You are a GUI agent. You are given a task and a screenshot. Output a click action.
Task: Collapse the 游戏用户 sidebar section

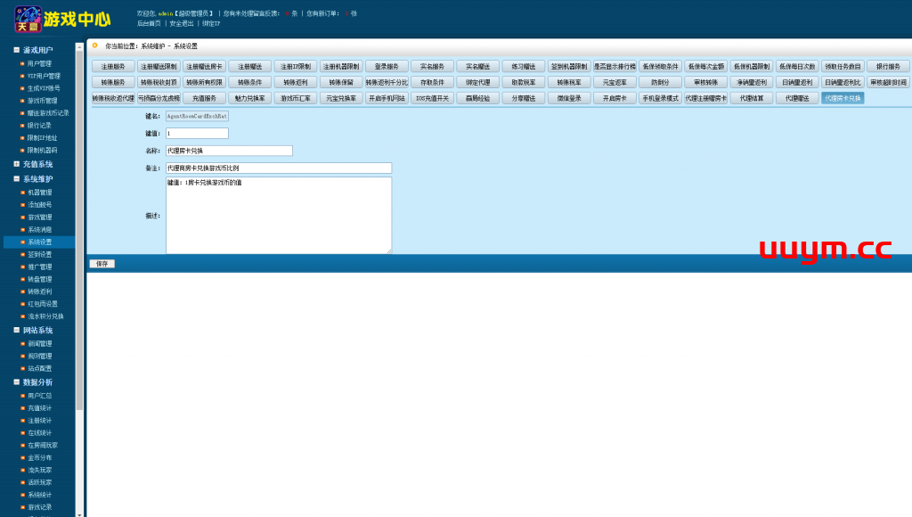tap(16, 50)
